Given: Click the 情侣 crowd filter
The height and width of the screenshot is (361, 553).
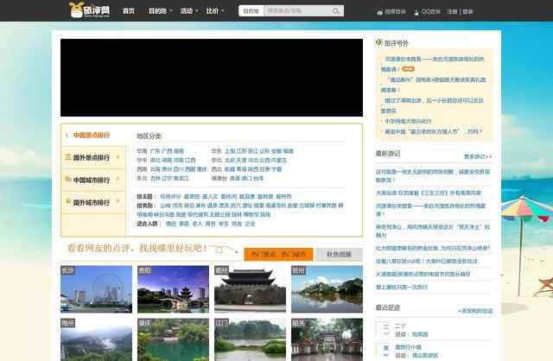Looking at the screenshot, I should [171, 224].
